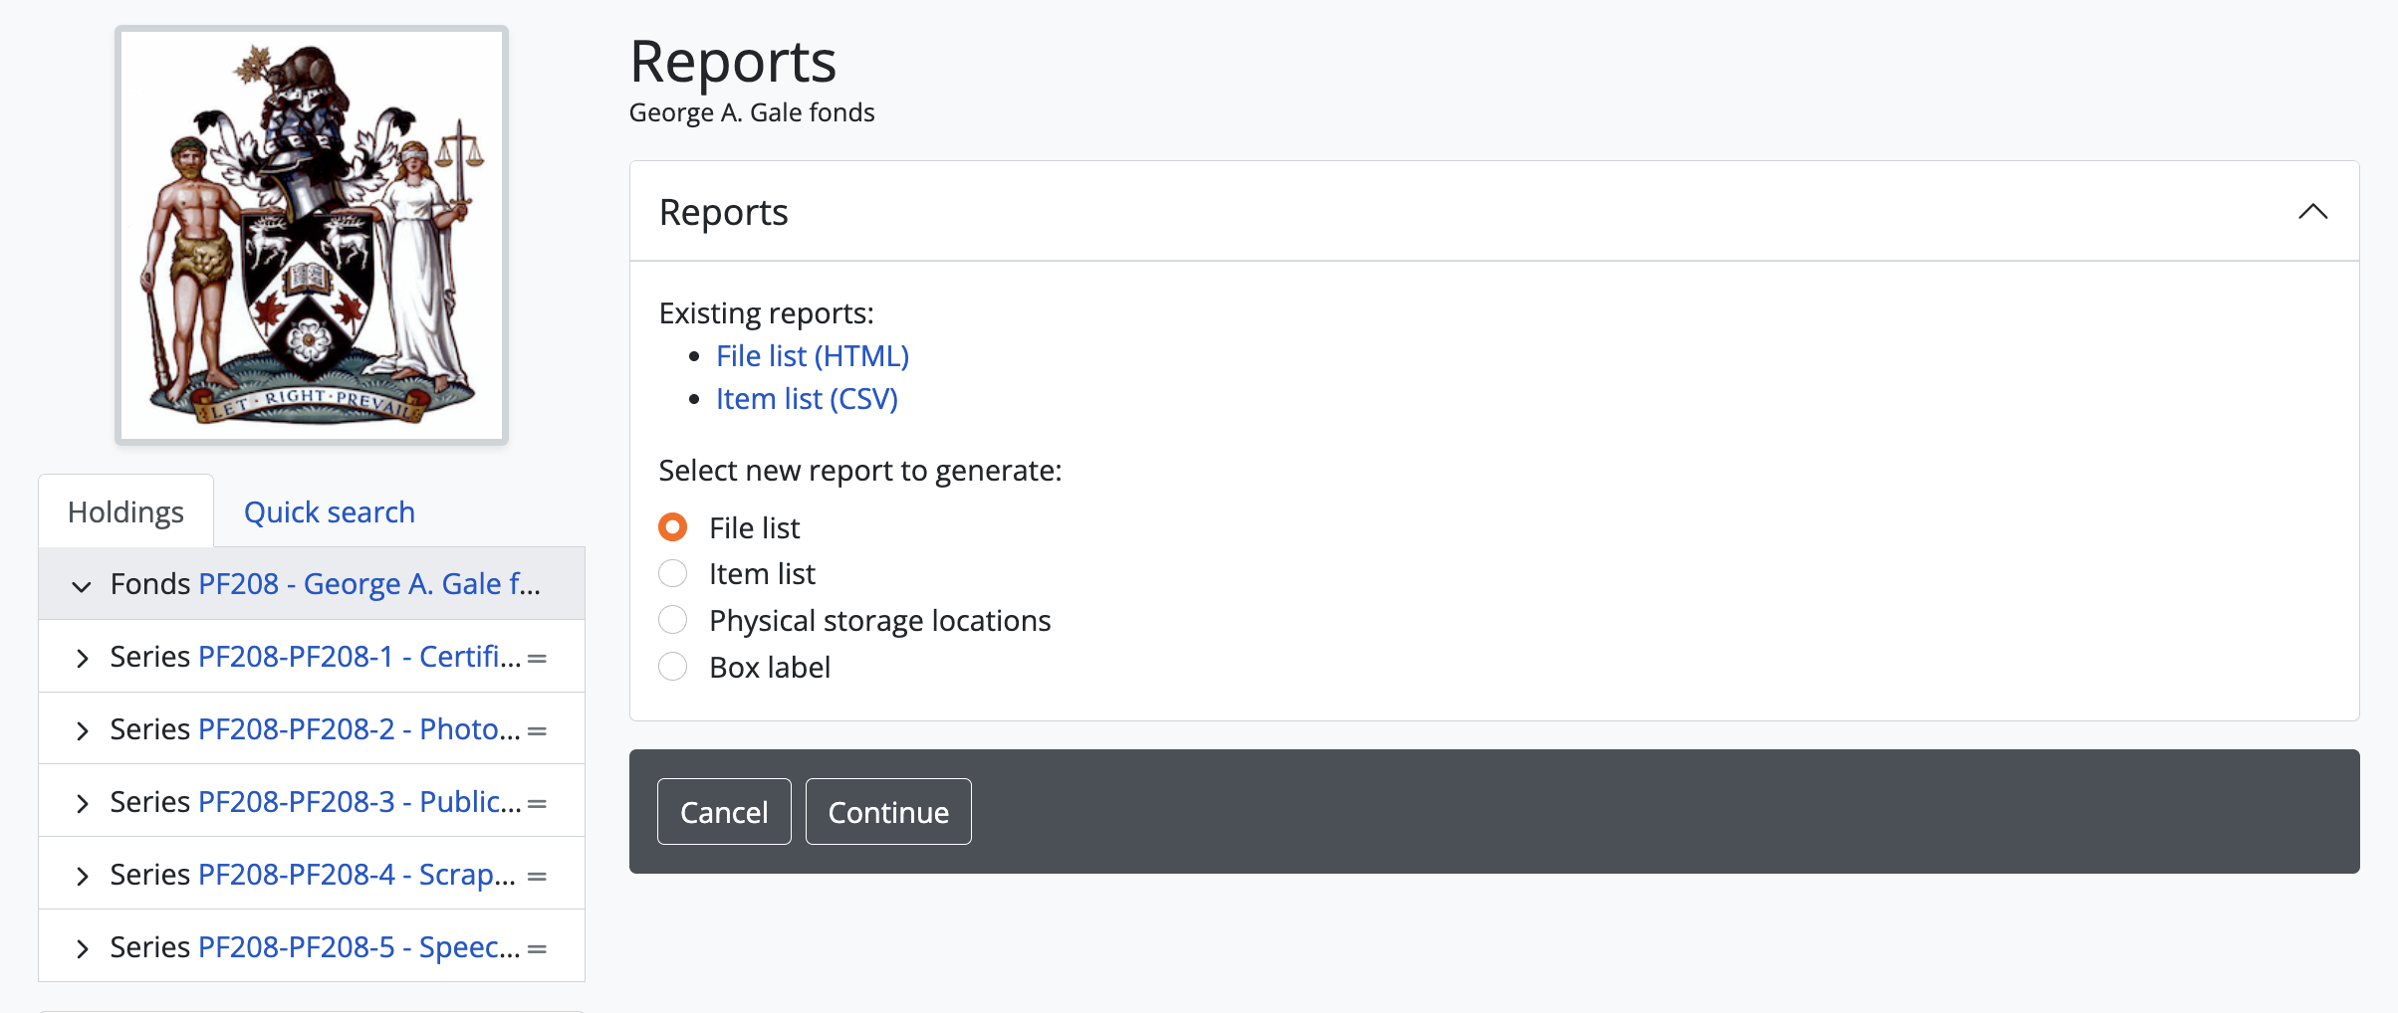Viewport: 2398px width, 1013px height.
Task: Expand Series PF208-1 Certifi... node arrow
Action: (x=82, y=658)
